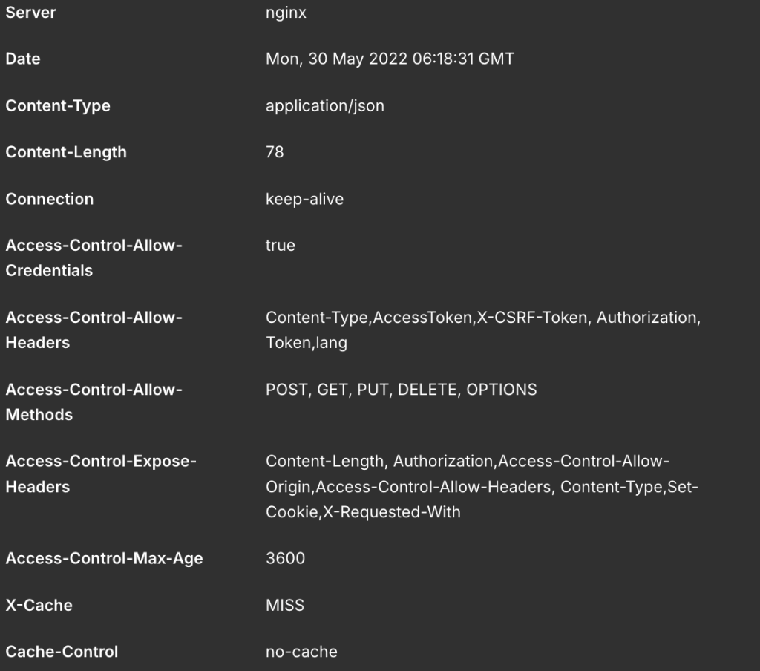Click the Access-Control-Expose-Headers header name
The width and height of the screenshot is (760, 671).
coord(100,474)
